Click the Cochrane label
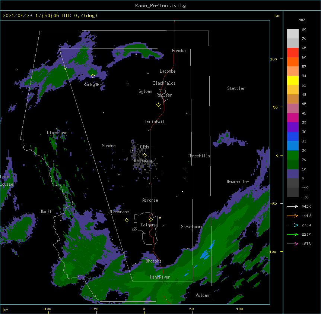Screen dimensions: 321x314 (x=120, y=212)
